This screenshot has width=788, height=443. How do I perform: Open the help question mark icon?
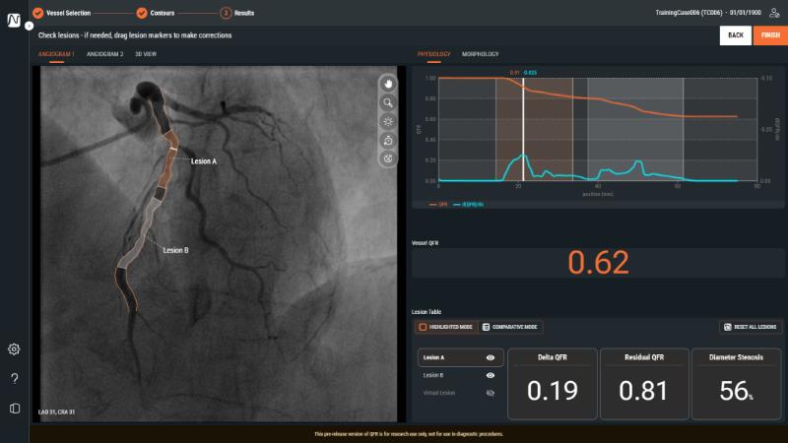click(14, 379)
